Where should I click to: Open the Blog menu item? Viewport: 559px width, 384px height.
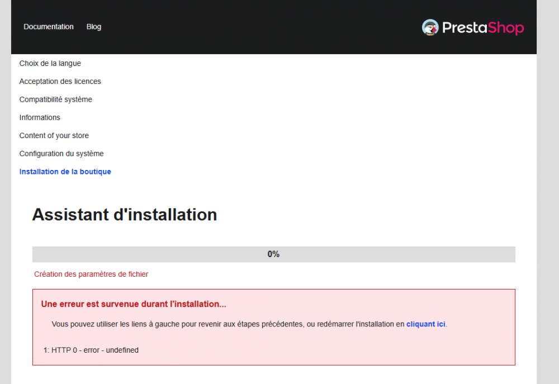coord(93,26)
